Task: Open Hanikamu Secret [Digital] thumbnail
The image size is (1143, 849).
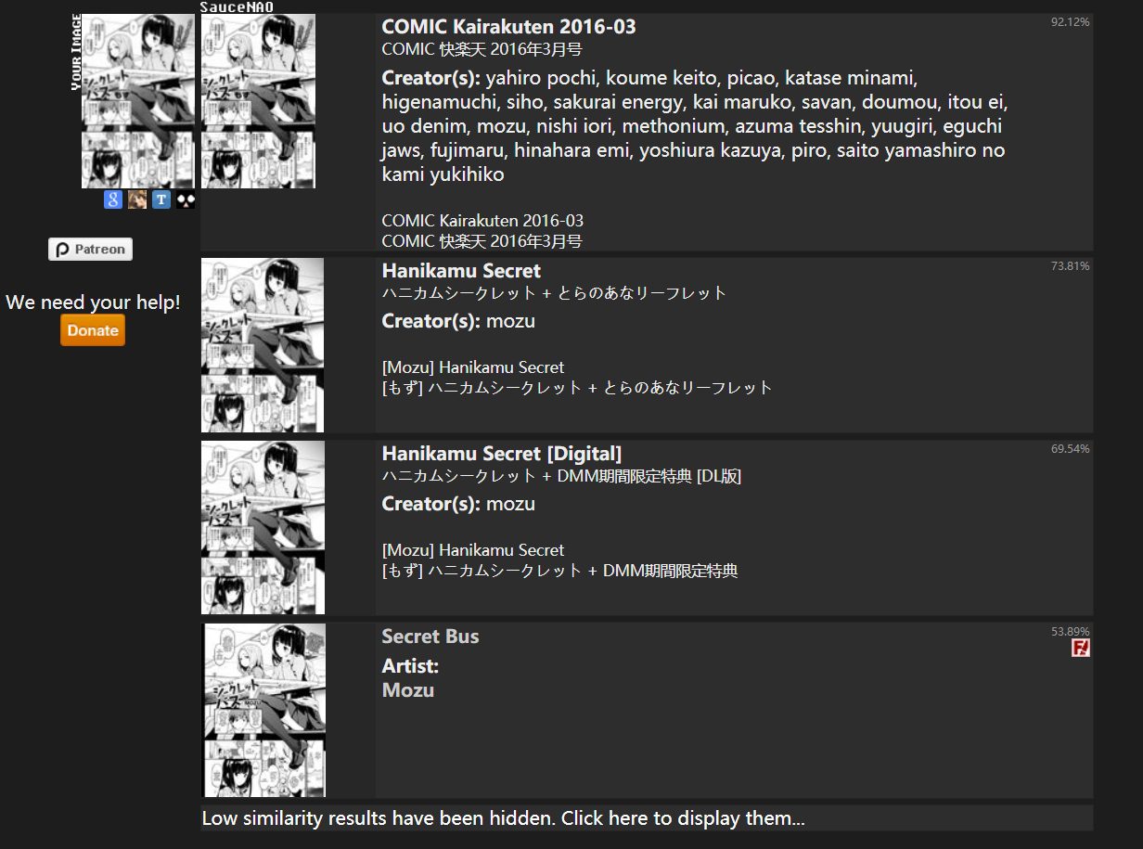Action: click(x=263, y=527)
